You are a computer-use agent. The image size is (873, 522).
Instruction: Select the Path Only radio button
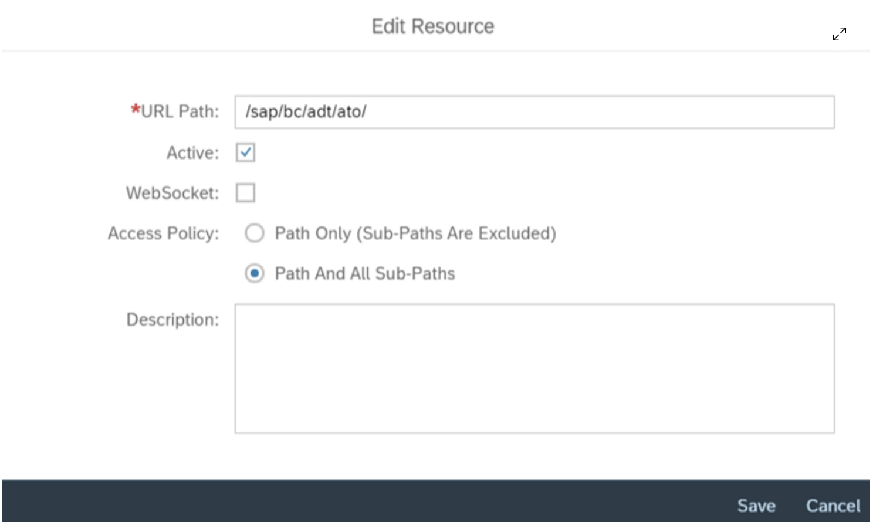(x=255, y=233)
